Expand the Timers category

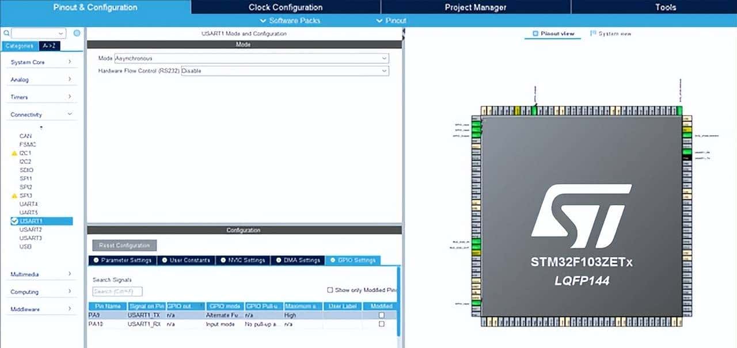point(41,97)
